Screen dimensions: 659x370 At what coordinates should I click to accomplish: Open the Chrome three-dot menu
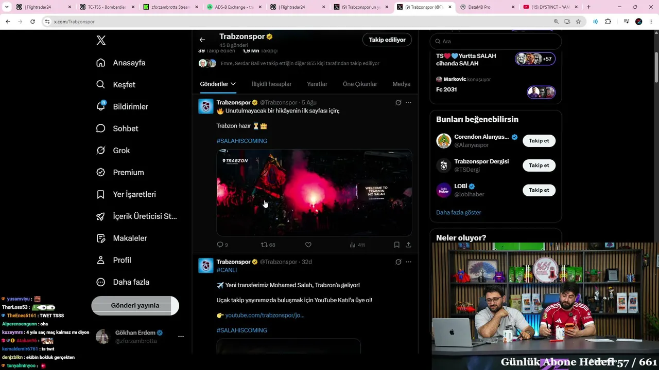pos(651,22)
